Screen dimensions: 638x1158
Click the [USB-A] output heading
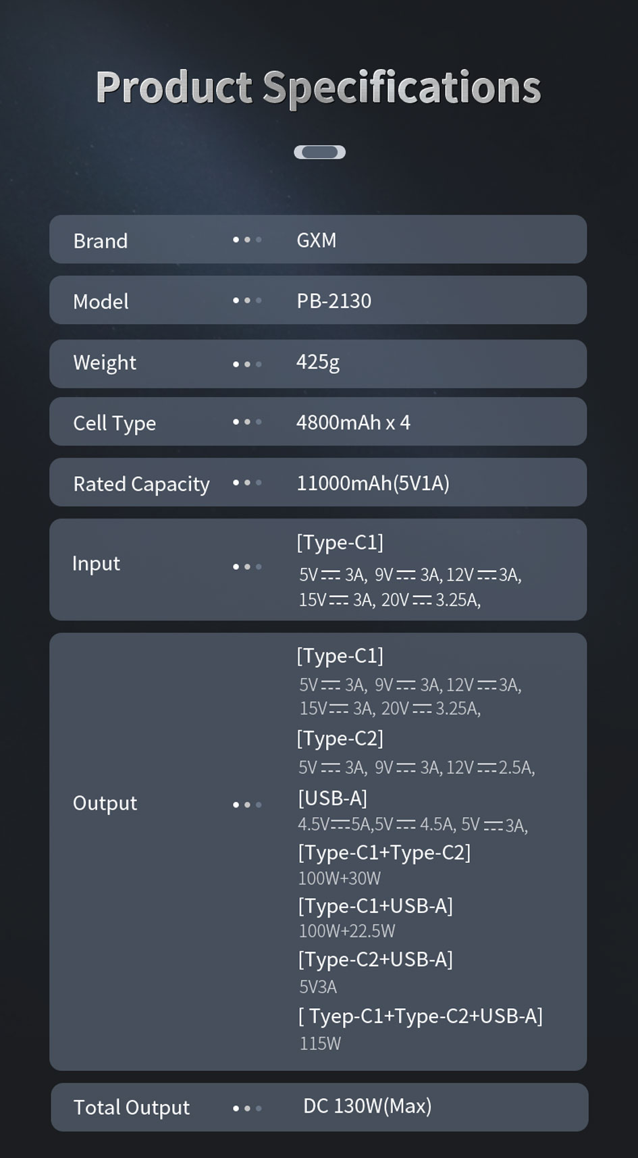click(333, 798)
